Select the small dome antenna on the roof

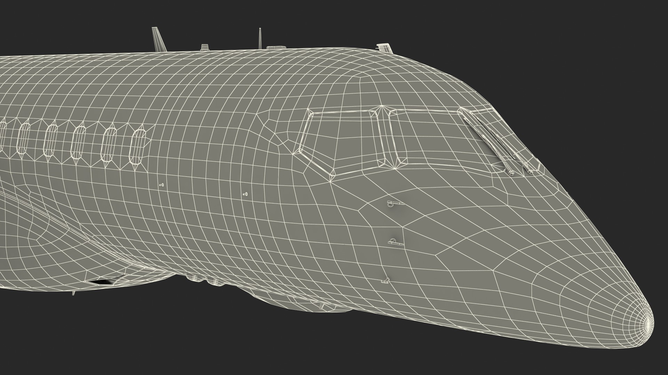point(205,47)
